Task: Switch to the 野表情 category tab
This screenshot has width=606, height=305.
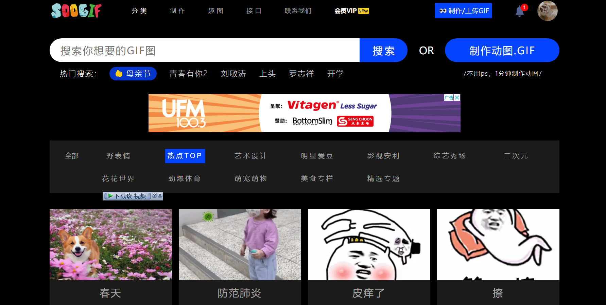Action: point(118,156)
